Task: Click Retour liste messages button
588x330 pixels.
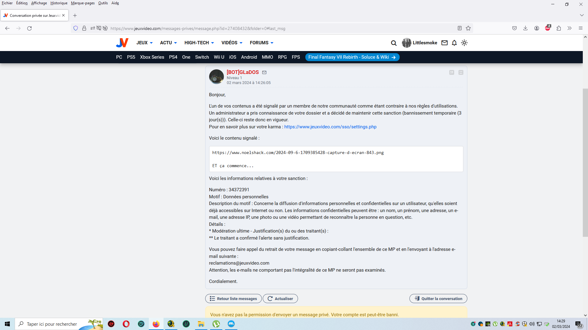Action: click(233, 299)
